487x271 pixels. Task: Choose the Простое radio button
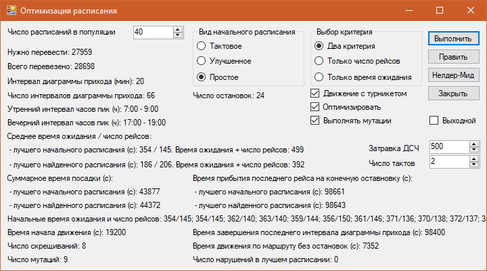[x=202, y=77]
